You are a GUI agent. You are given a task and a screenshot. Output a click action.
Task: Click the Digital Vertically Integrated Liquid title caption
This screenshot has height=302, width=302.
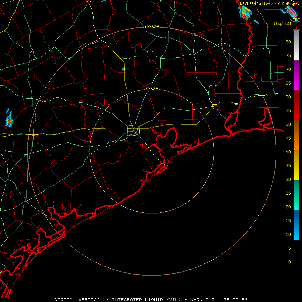[118, 300]
